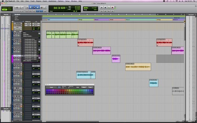This screenshot has width=197, height=123.
Task: Click the Fast Forward transport button
Action: [109, 11]
